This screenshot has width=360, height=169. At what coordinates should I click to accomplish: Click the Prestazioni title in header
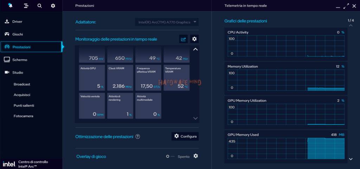pos(84,6)
